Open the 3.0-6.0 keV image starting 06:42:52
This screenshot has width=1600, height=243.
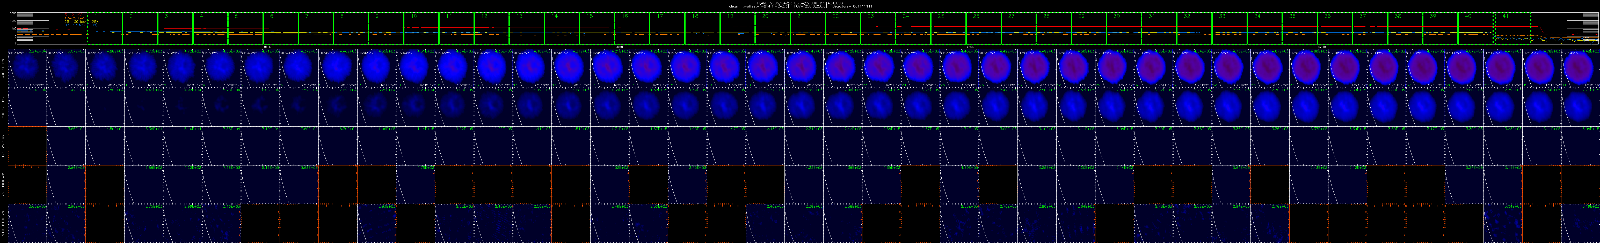pos(338,68)
